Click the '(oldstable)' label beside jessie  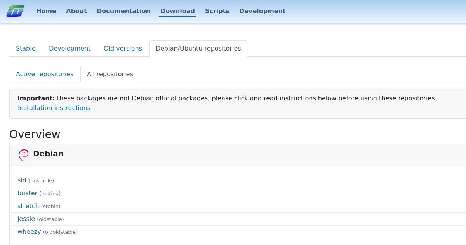pos(50,219)
